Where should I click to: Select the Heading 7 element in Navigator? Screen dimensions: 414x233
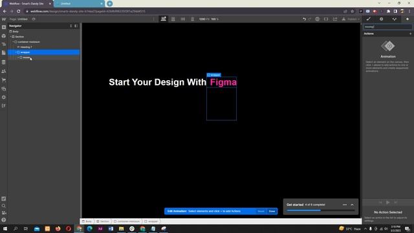26,47
